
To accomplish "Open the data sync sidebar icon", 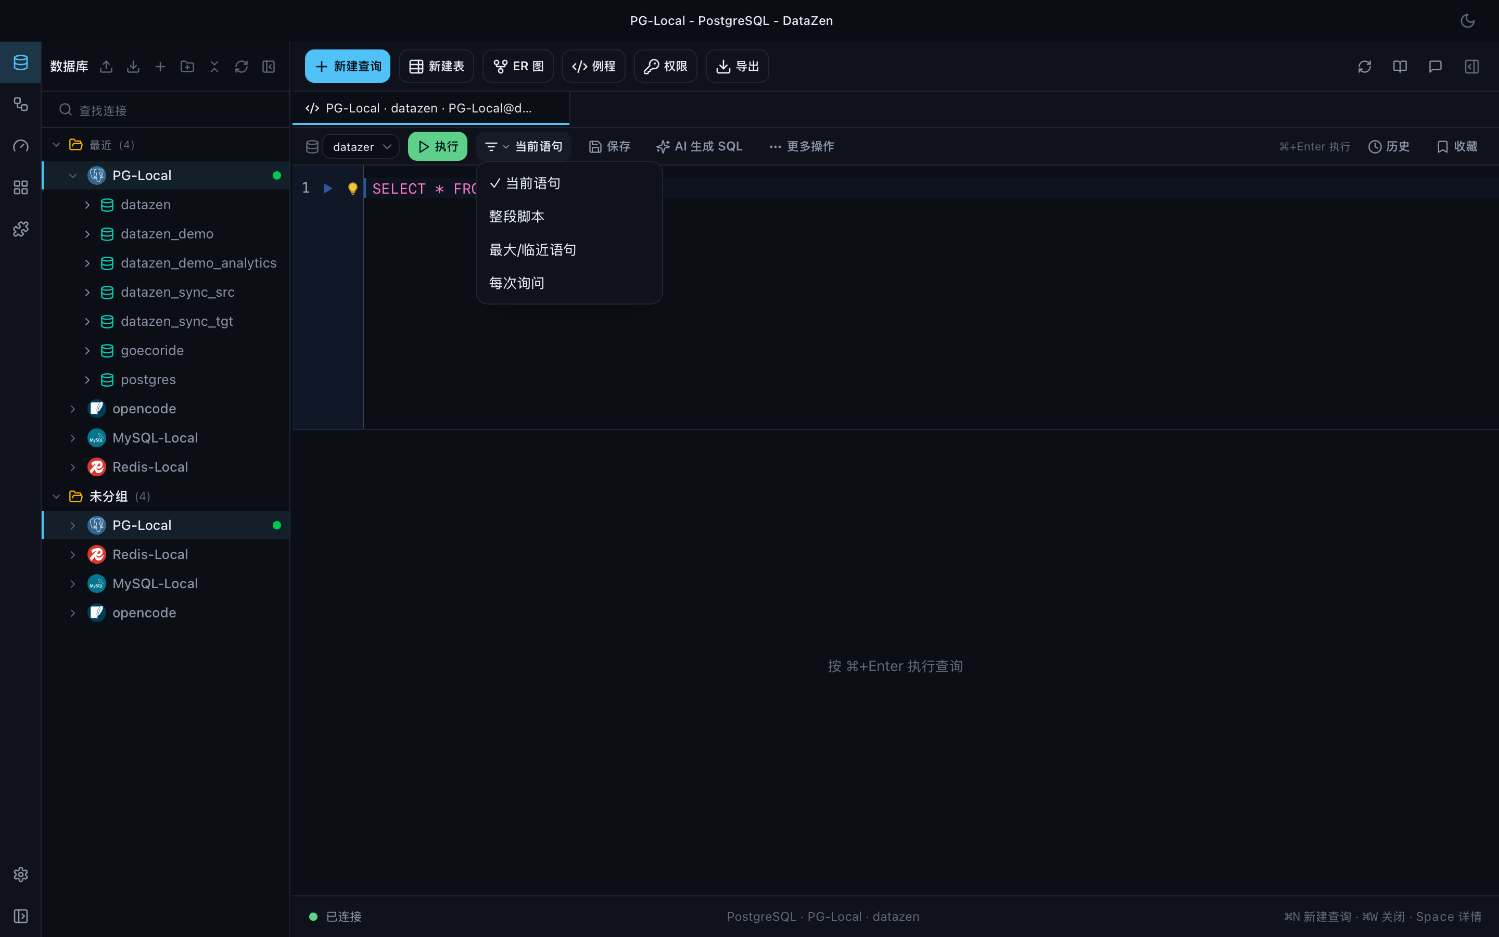I will [20, 104].
